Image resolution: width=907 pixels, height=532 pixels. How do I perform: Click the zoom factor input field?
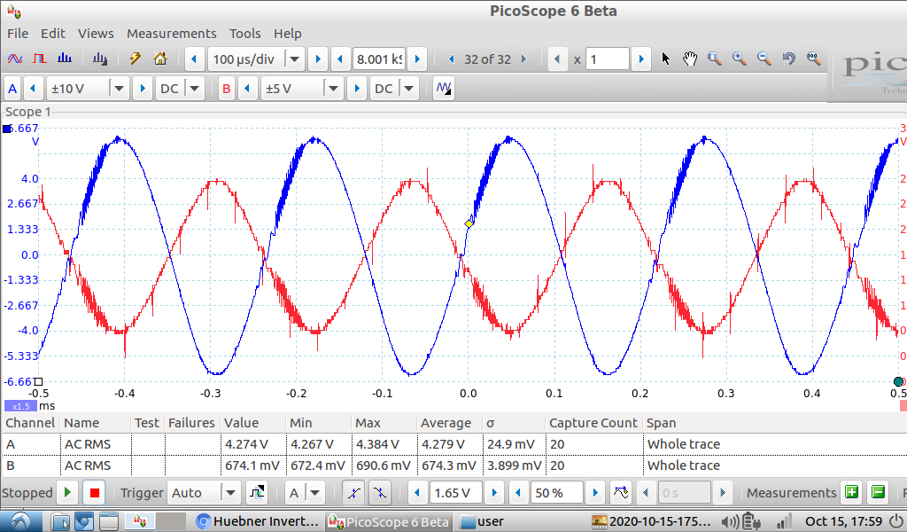pyautogui.click(x=607, y=59)
